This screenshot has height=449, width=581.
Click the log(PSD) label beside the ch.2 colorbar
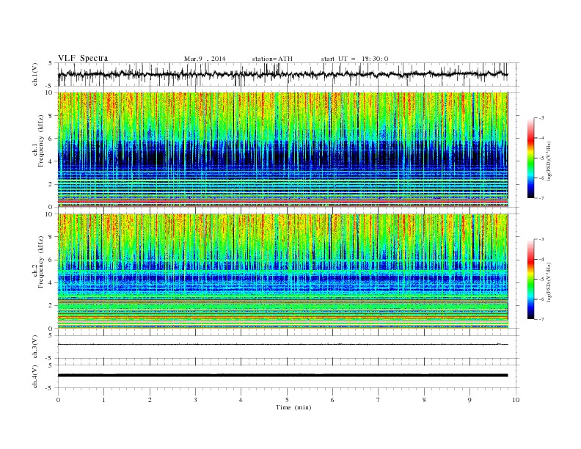549,282
